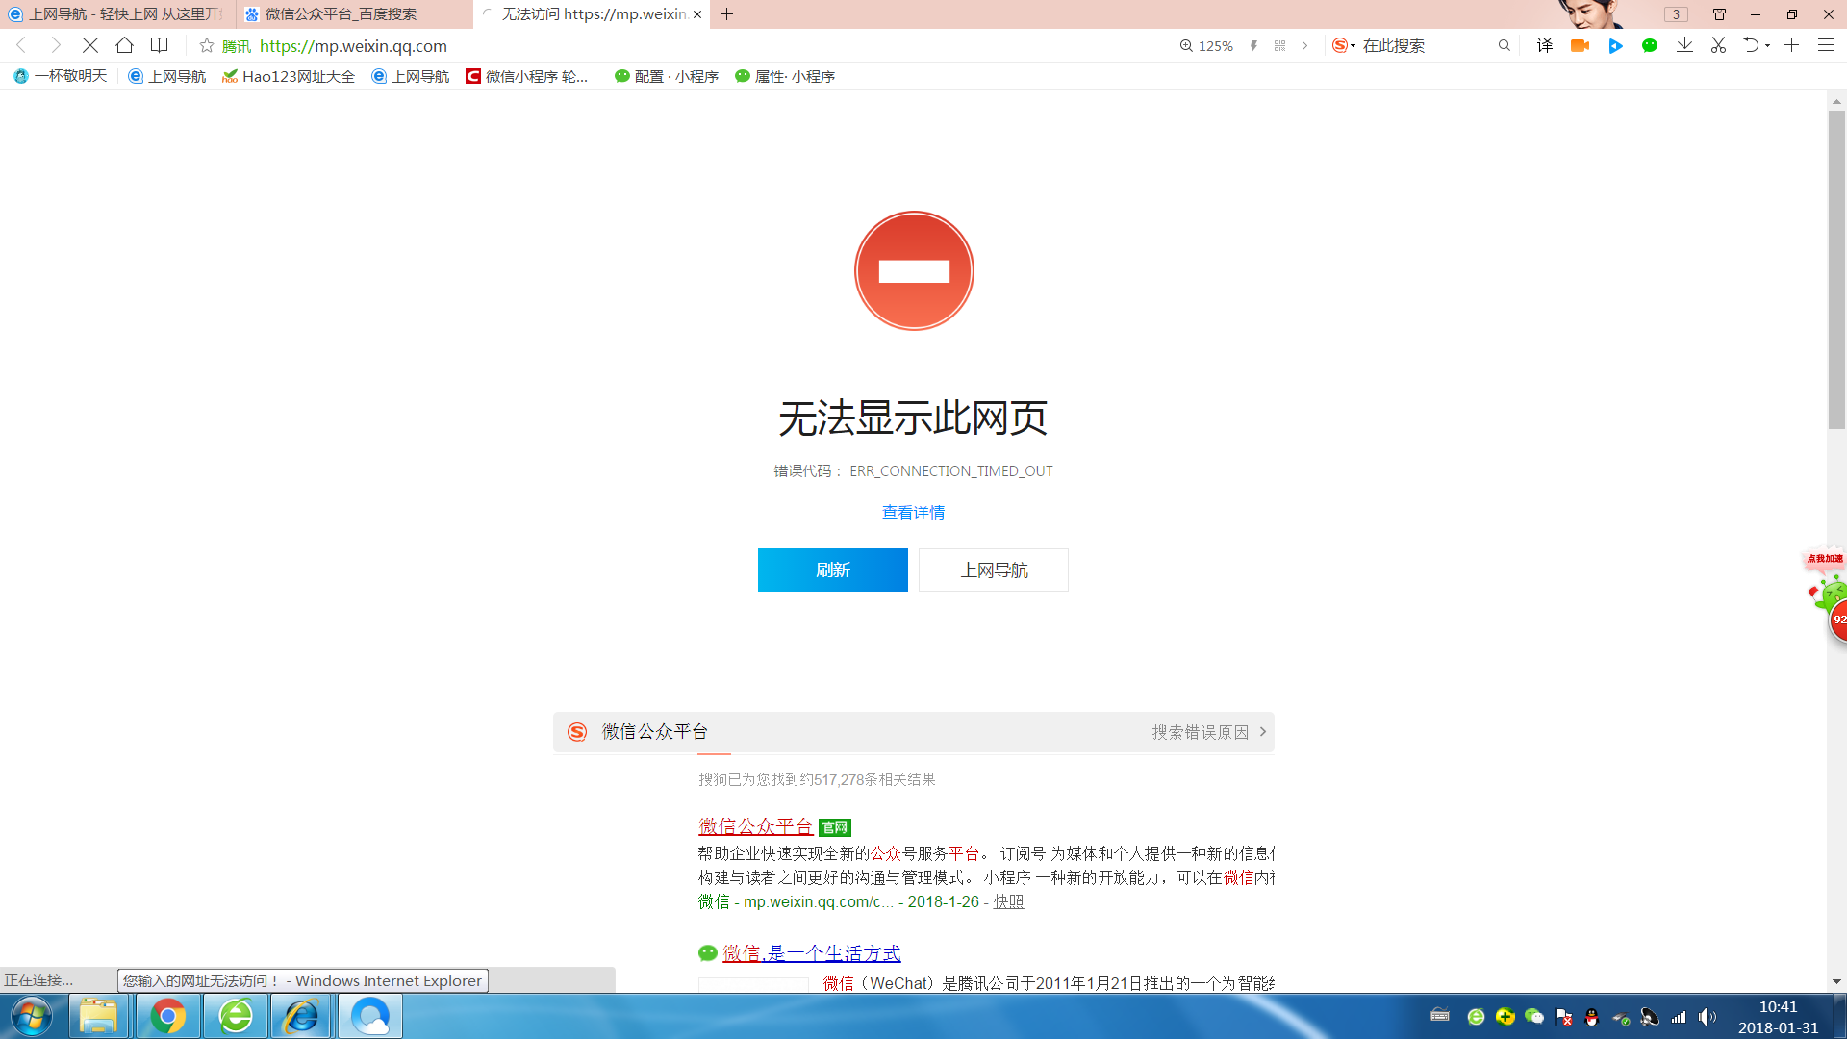The height and width of the screenshot is (1039, 1847).
Task: Open the downloads arrow icon
Action: tap(1684, 45)
